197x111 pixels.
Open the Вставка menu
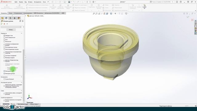(x=30, y=2)
